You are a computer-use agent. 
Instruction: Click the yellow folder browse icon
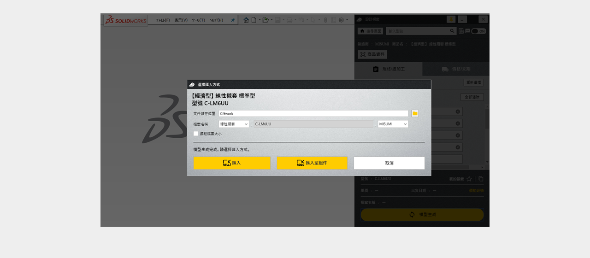pos(415,113)
